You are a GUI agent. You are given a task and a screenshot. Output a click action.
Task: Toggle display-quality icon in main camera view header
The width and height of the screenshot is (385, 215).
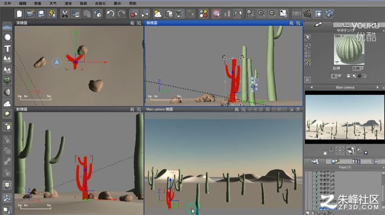(237, 109)
